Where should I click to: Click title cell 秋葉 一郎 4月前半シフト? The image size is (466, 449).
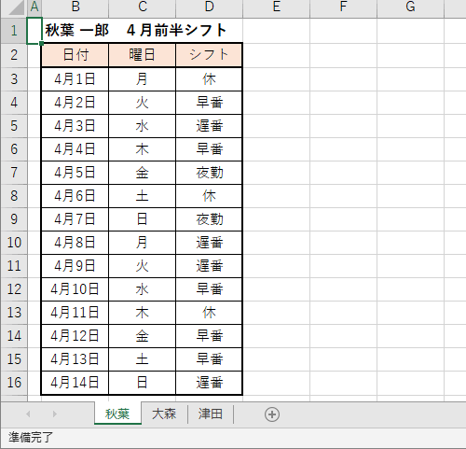(136, 31)
